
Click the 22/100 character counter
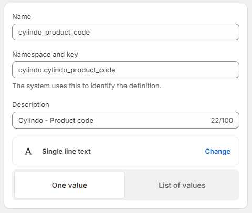click(x=222, y=120)
